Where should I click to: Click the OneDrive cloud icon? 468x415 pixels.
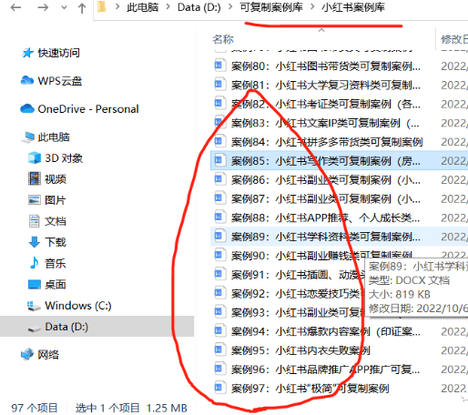(x=27, y=108)
